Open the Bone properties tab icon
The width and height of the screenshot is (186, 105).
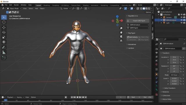pyautogui.click(x=157, y=90)
